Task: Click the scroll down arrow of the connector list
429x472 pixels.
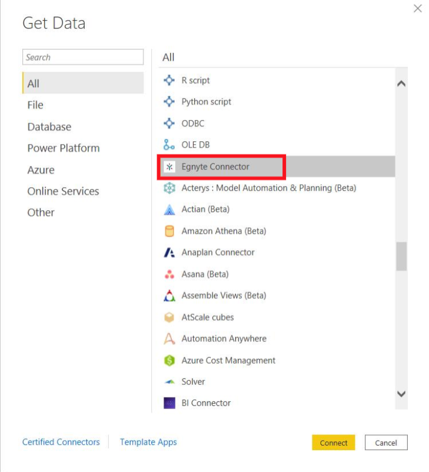Action: pyautogui.click(x=401, y=394)
